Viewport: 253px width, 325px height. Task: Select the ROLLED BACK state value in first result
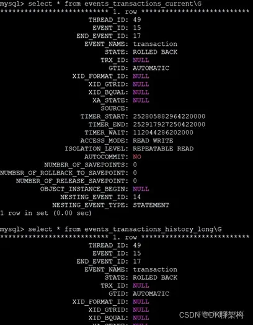pyautogui.click(x=155, y=52)
